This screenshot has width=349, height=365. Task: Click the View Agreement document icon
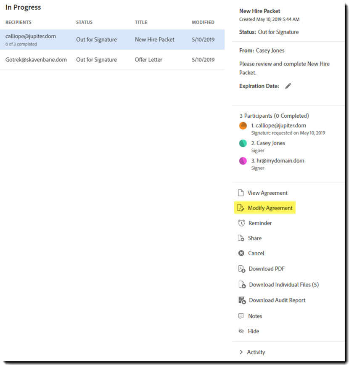pyautogui.click(x=241, y=193)
